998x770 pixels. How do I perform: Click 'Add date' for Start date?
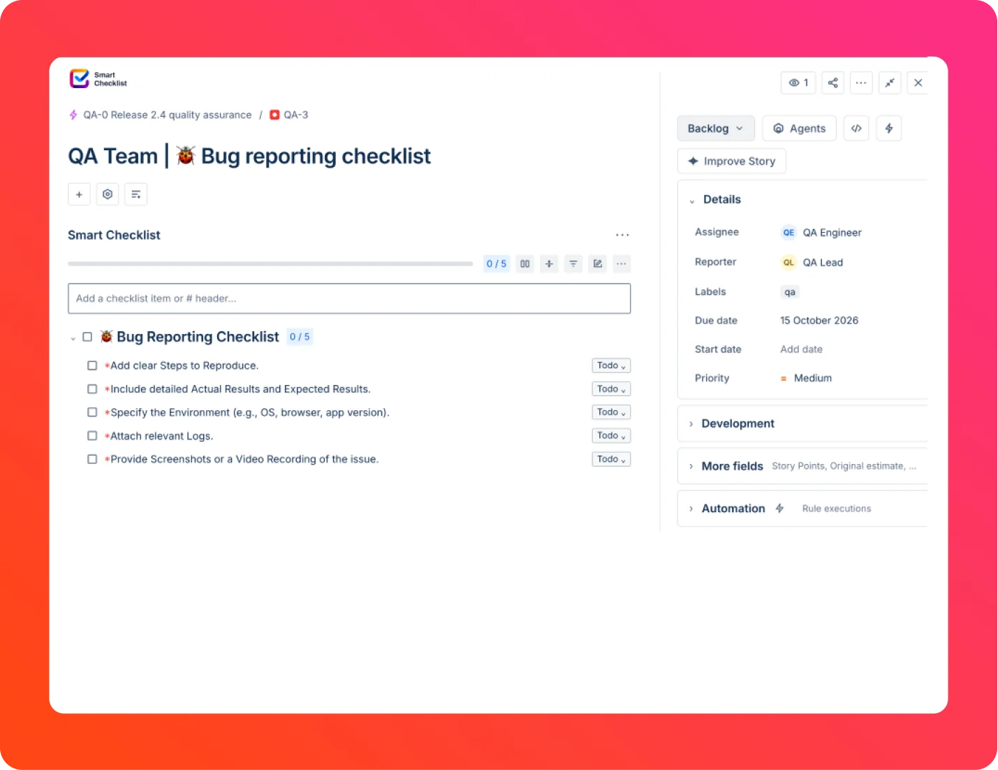point(801,349)
